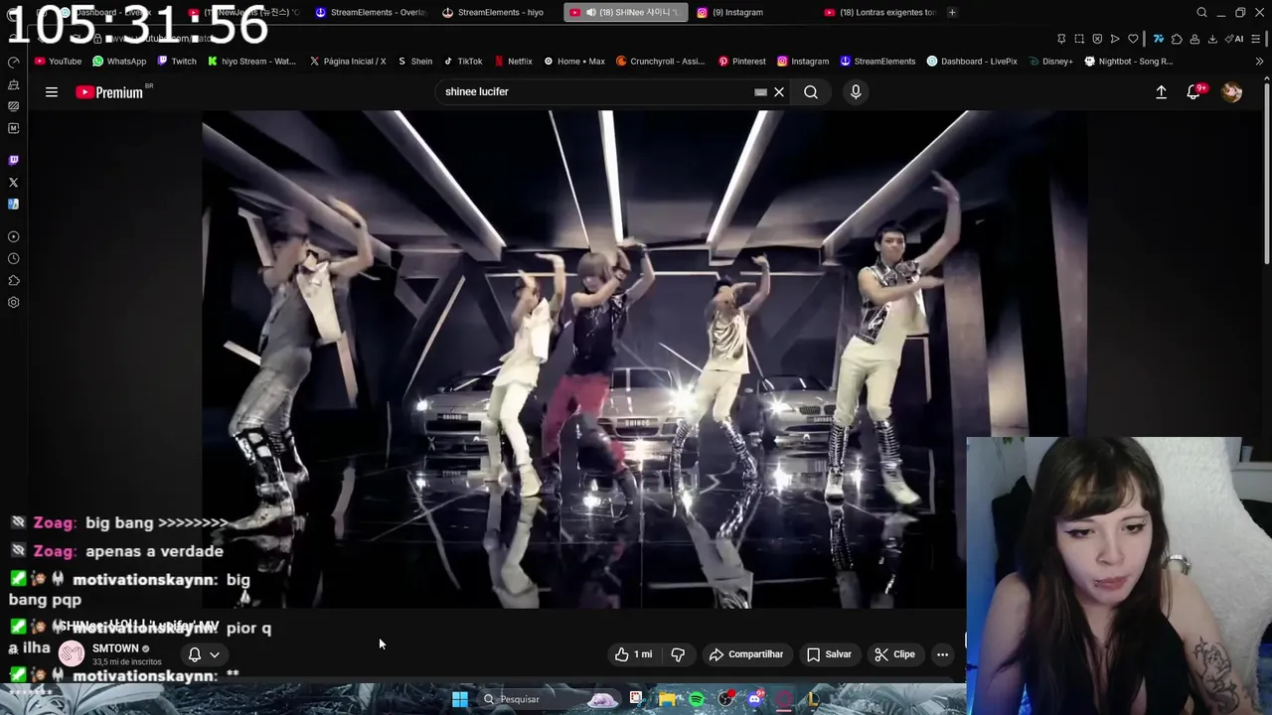
Task: Open the SMTOWN channel name link
Action: coord(115,648)
